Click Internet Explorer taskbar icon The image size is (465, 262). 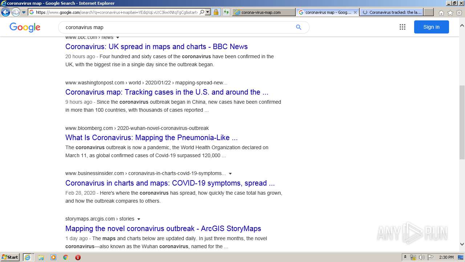point(28,257)
